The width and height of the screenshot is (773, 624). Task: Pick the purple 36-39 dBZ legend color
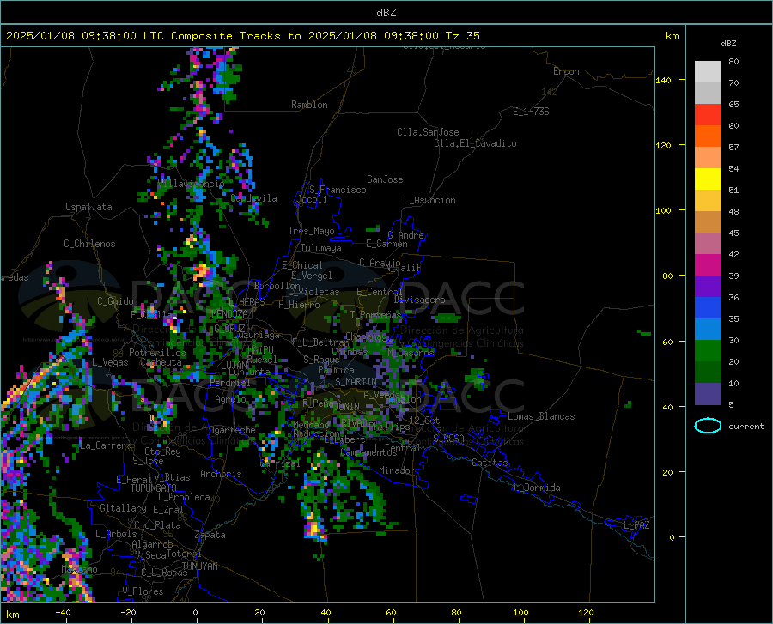tap(708, 287)
